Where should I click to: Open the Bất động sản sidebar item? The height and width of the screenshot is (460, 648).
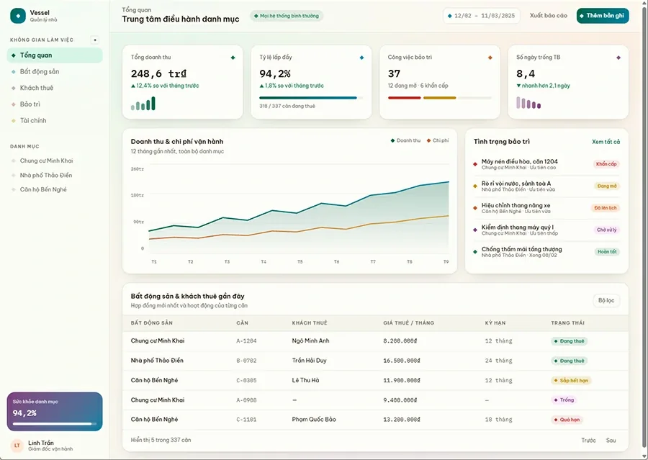pyautogui.click(x=55, y=71)
